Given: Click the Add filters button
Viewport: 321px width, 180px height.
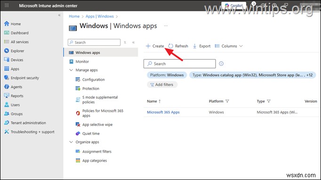Looking at the screenshot, I should click(162, 85).
